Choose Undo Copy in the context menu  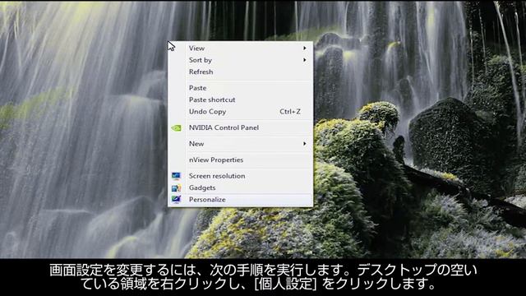tap(240, 112)
